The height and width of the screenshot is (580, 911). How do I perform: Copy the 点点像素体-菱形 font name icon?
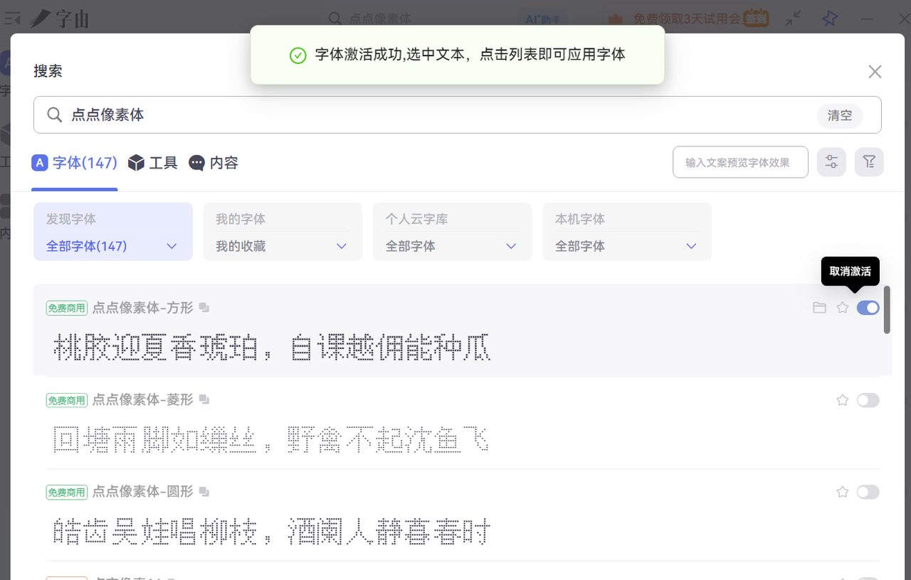tap(204, 400)
